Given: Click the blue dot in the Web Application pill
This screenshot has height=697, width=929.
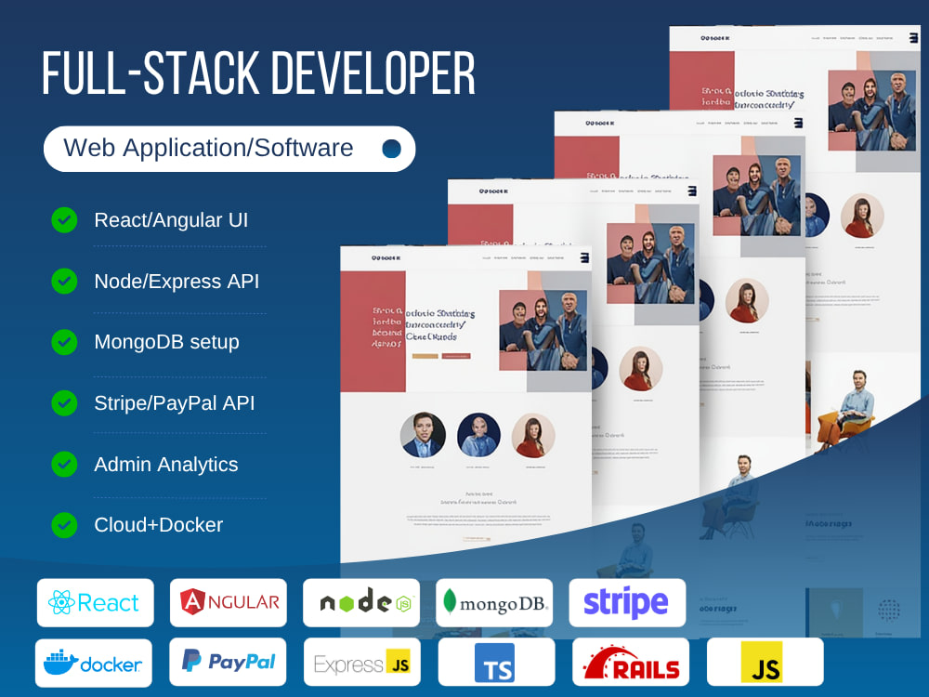Looking at the screenshot, I should pyautogui.click(x=392, y=149).
